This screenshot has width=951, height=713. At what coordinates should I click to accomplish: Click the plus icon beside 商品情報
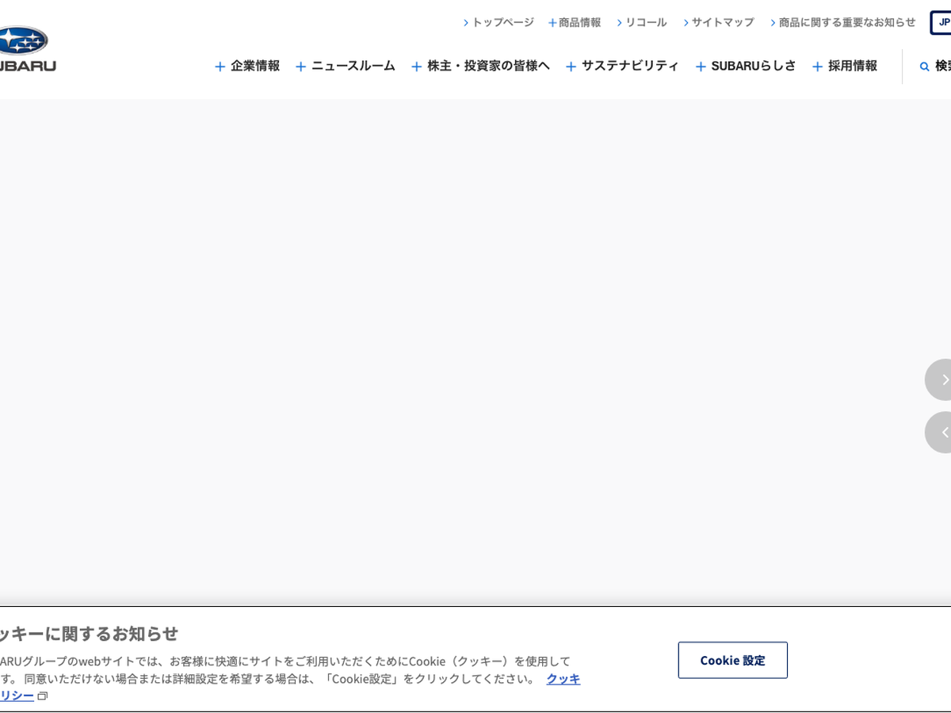[552, 23]
